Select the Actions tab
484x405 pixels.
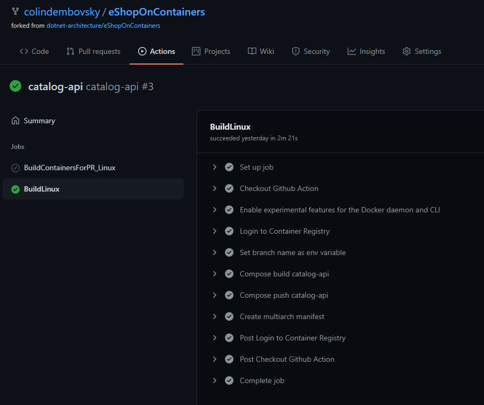pyautogui.click(x=157, y=51)
